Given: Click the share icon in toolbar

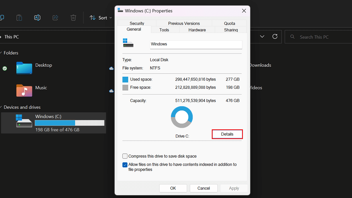Looking at the screenshot, I should click(x=55, y=18).
